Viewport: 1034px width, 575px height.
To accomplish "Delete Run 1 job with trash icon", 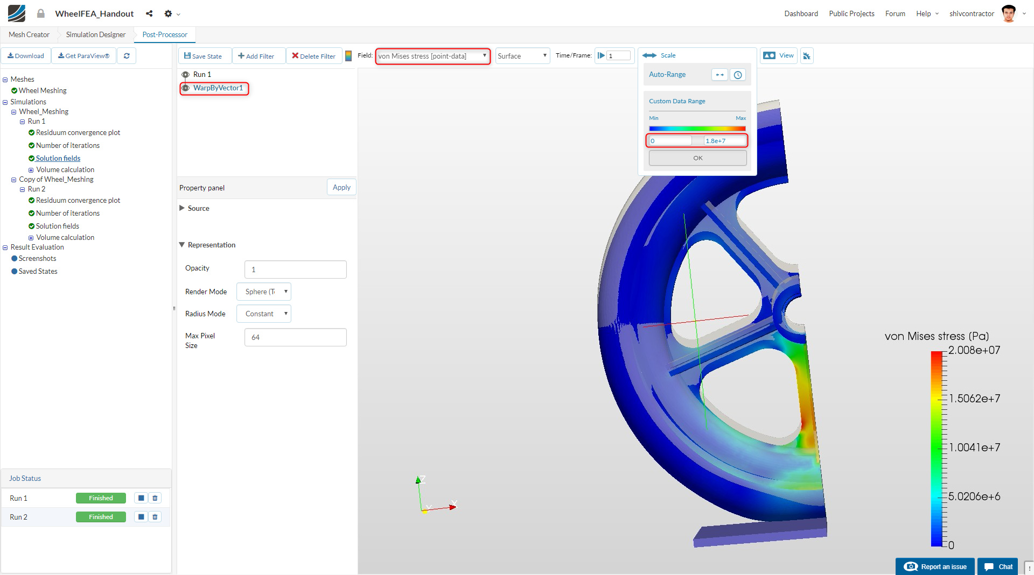I will point(155,498).
